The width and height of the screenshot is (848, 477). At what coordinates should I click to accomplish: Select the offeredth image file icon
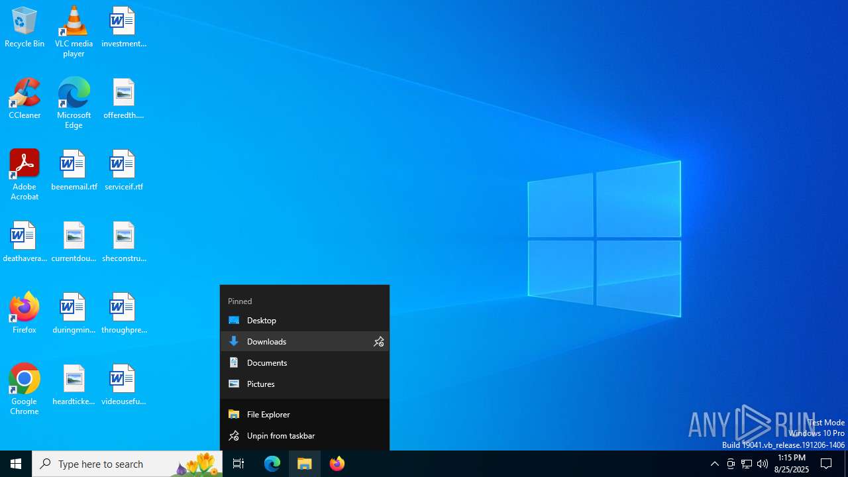[123, 99]
